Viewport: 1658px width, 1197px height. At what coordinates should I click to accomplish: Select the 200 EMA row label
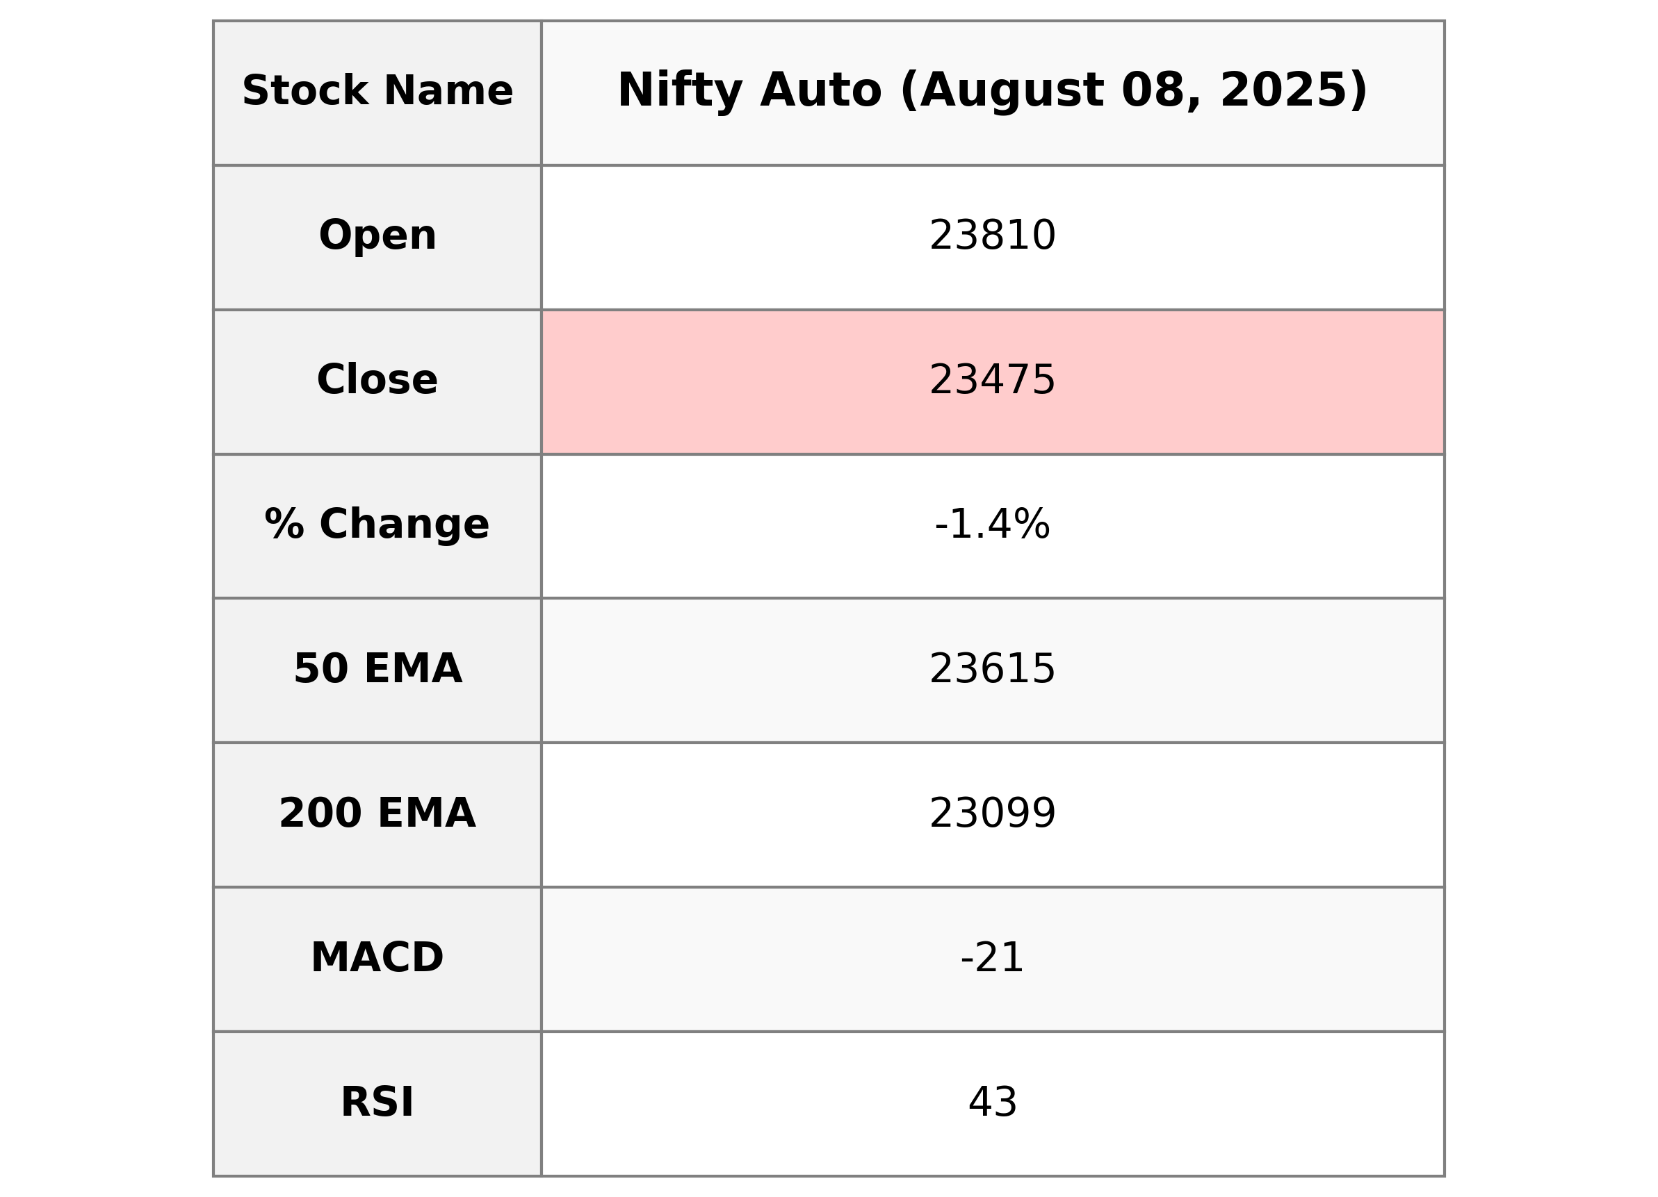point(377,814)
